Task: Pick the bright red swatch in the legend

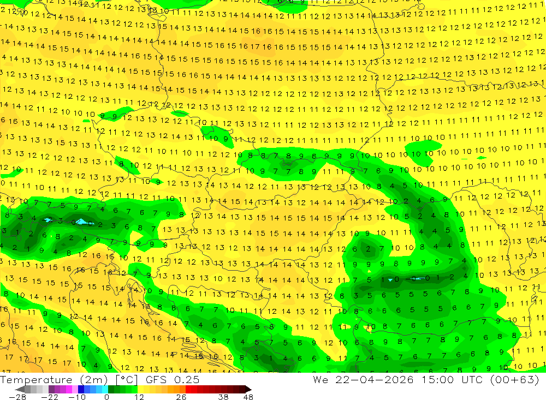Action: (188, 389)
